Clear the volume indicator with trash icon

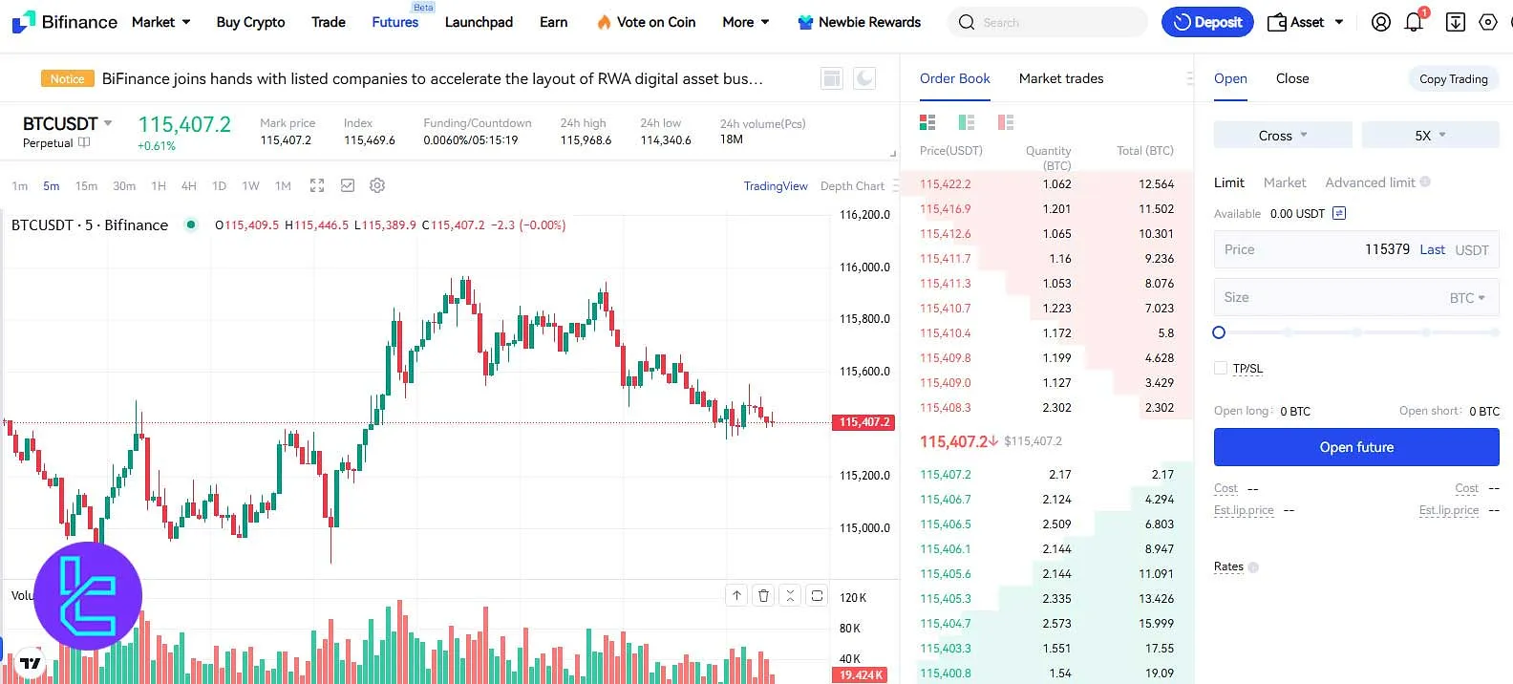763,594
